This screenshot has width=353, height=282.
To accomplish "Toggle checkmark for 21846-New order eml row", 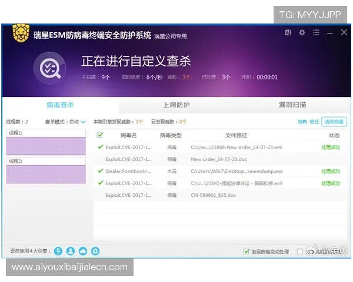I will click(101, 147).
